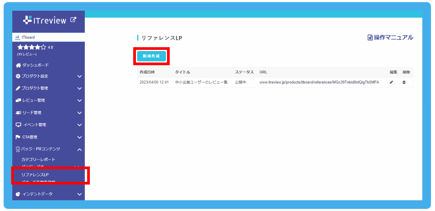Open ITreview external link icon
Viewport: 435px width, 211px height.
pyautogui.click(x=73, y=20)
